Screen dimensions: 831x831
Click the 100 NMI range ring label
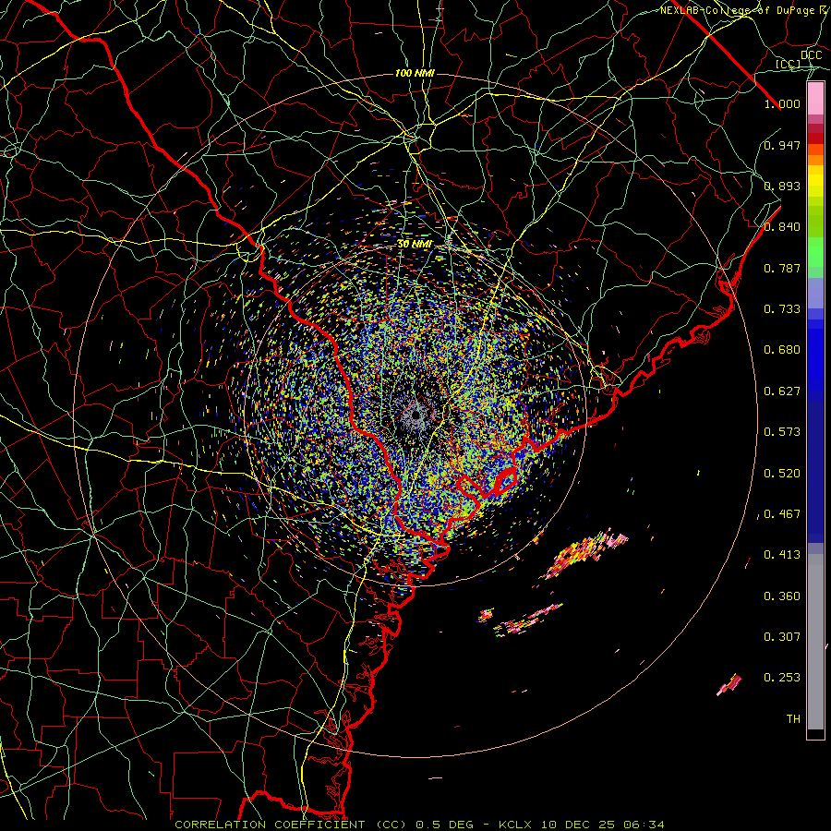tap(415, 73)
